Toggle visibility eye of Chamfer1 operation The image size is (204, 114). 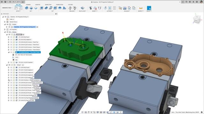pos(11,62)
